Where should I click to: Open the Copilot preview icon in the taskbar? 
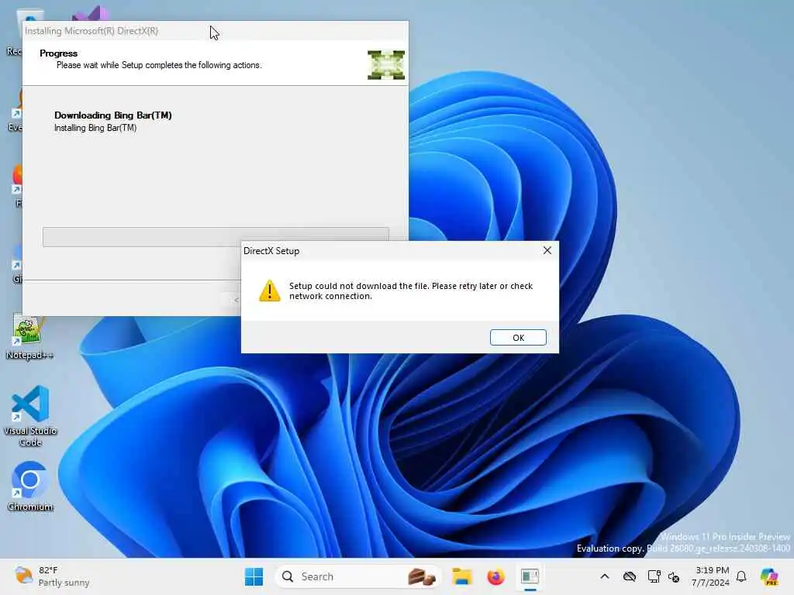[769, 576]
